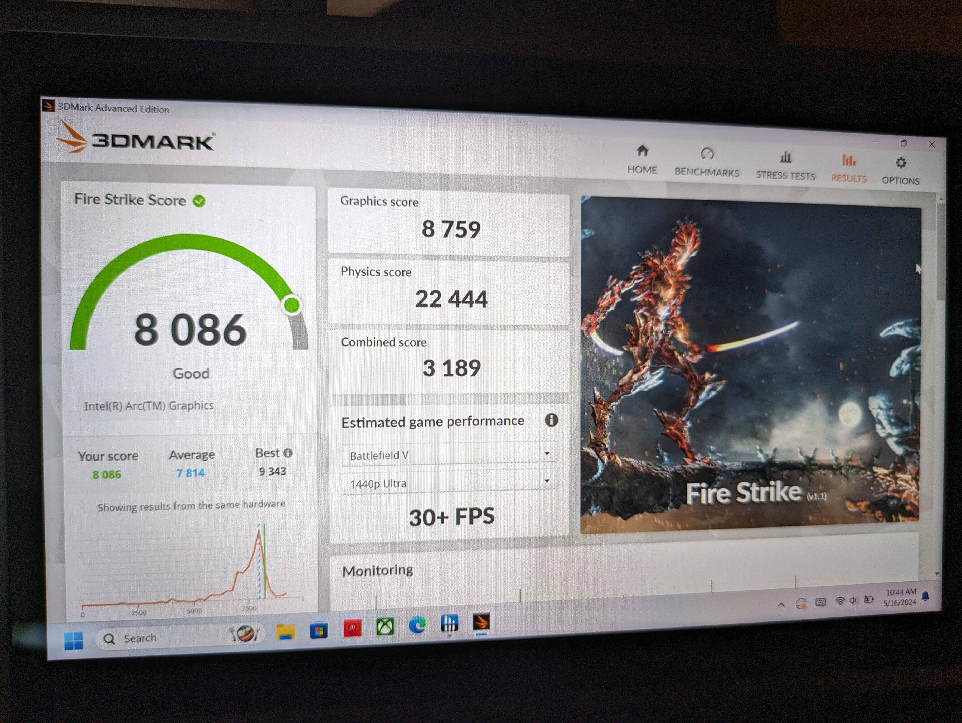Open the Stress Tests section
Image resolution: width=962 pixels, height=723 pixels.
point(785,165)
